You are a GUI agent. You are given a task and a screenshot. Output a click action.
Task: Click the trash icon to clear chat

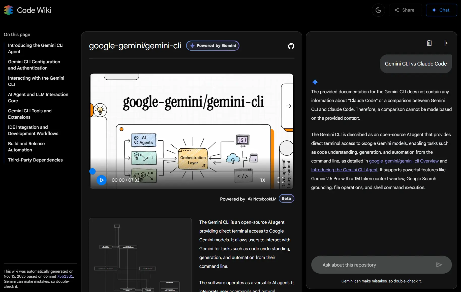(x=429, y=43)
